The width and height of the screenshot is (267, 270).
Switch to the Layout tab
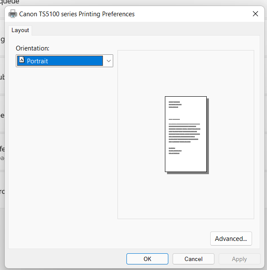pyautogui.click(x=20, y=30)
